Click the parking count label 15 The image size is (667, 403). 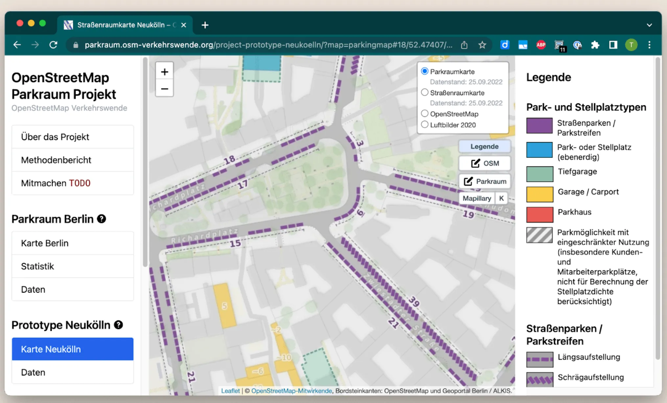tap(235, 243)
